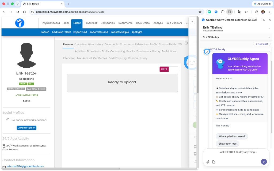274x171 pixels.
Task: Click the floating GLYDE Buddy face icon
Action: pyautogui.click(x=191, y=62)
